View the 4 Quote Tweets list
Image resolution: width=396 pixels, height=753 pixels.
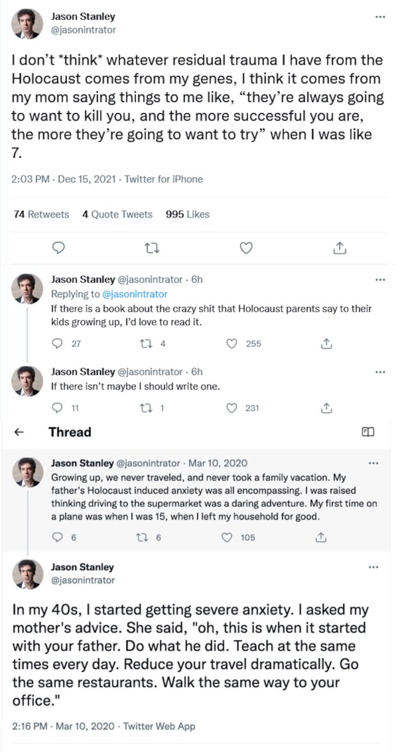pos(117,214)
